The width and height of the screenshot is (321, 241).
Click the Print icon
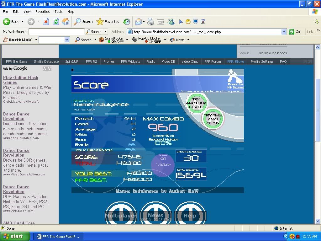(x=151, y=22)
